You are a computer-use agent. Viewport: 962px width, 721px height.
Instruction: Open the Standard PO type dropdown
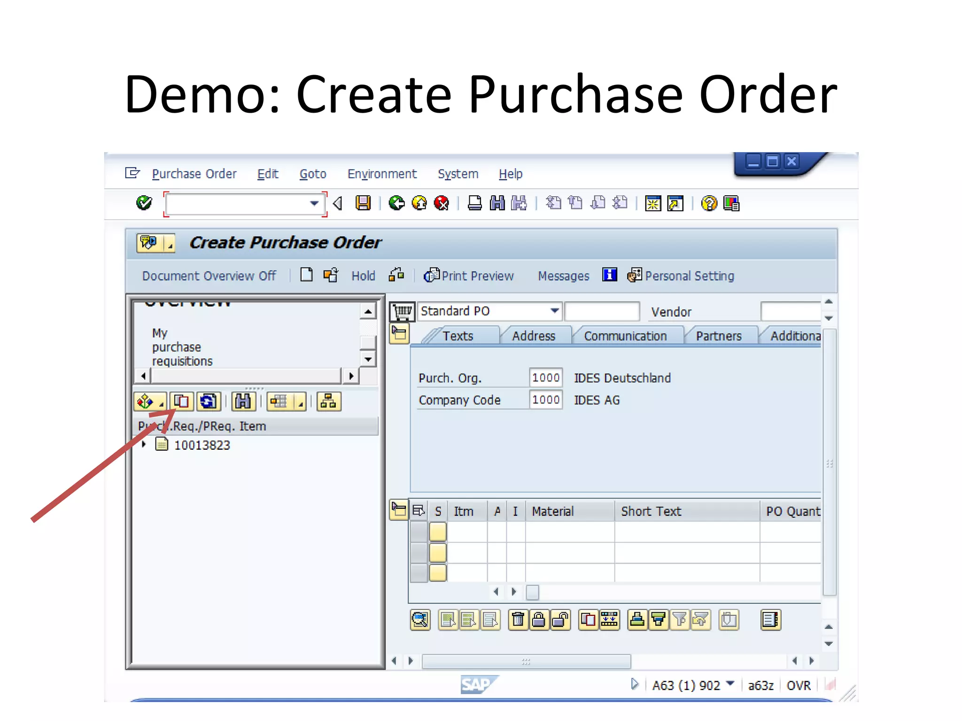(555, 311)
